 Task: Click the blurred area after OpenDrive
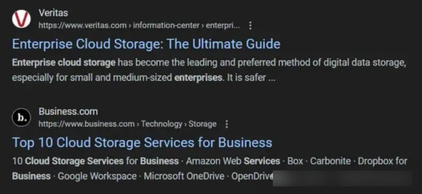click(343, 178)
